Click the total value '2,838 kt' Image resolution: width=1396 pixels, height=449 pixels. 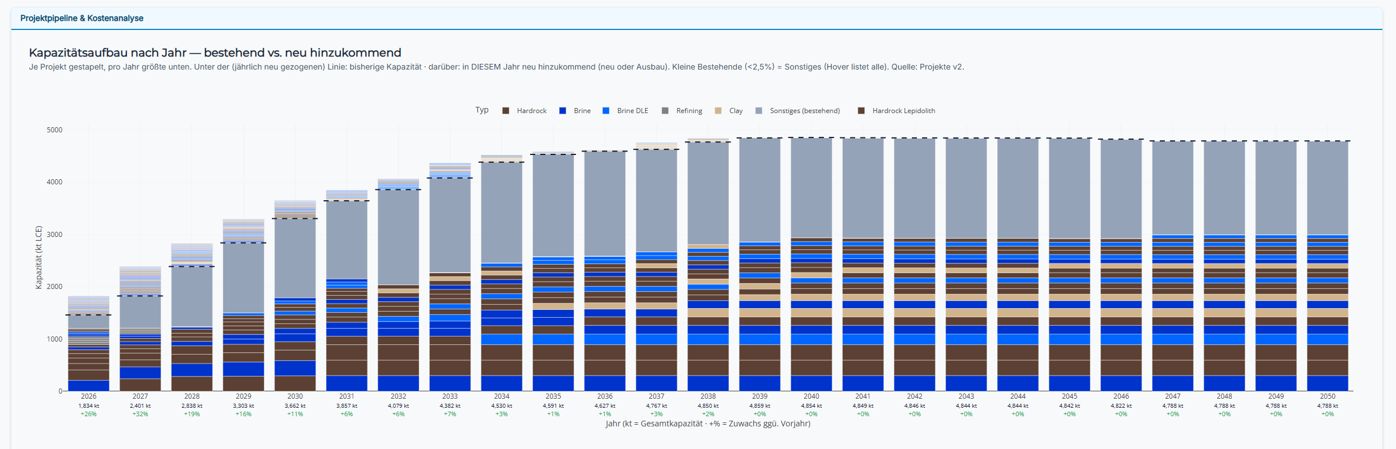[x=192, y=406]
